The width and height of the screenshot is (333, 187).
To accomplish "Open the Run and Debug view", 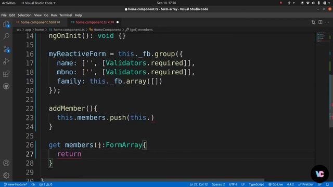I will click(x=6, y=61).
